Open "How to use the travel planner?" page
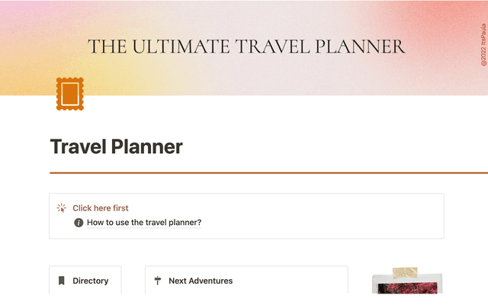The height and width of the screenshot is (305, 488). (144, 223)
